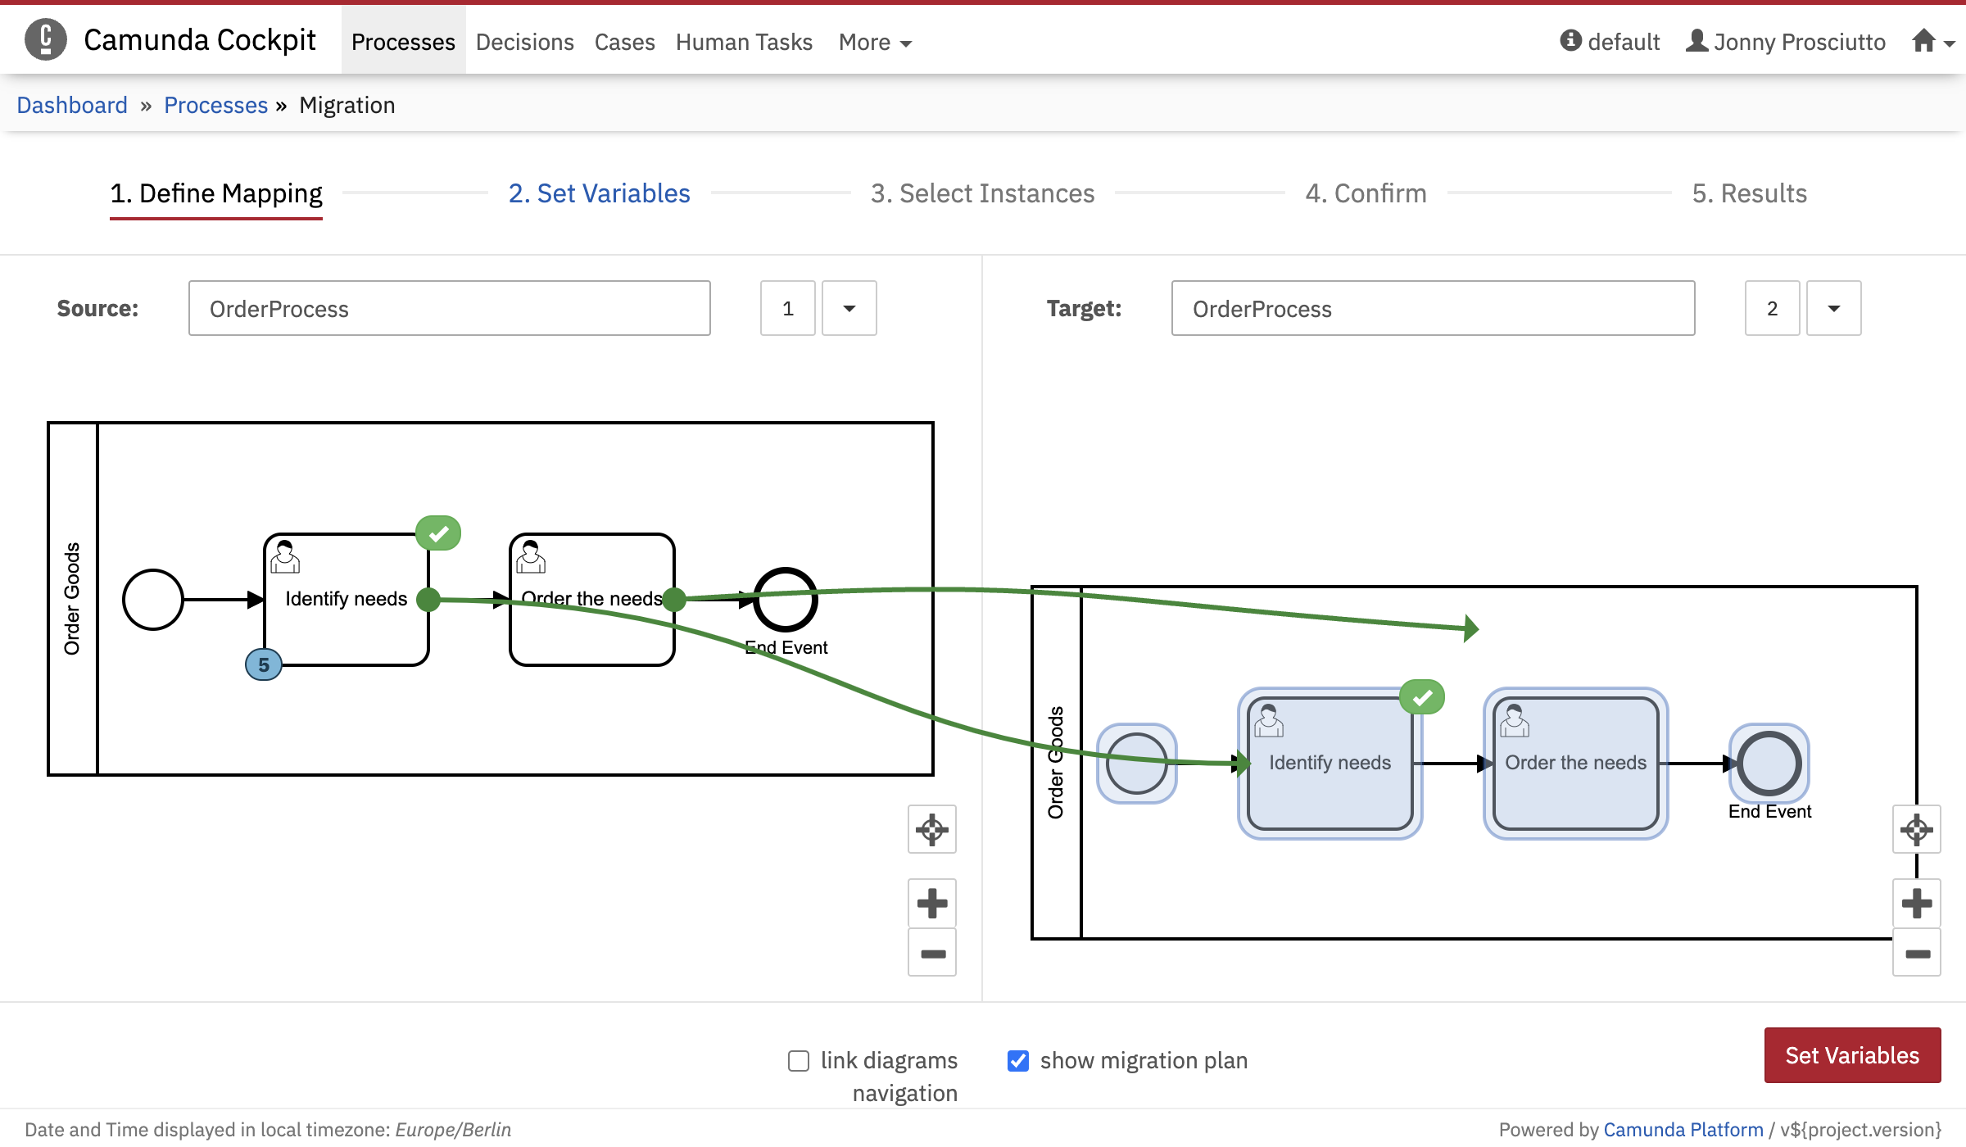Screen dimensions: 1966x1147
Task: Reset target diagram viewport with crosshair icon
Action: click(1917, 830)
